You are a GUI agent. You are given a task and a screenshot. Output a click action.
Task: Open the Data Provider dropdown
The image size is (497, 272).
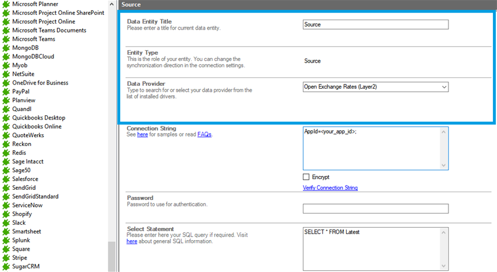tap(444, 87)
